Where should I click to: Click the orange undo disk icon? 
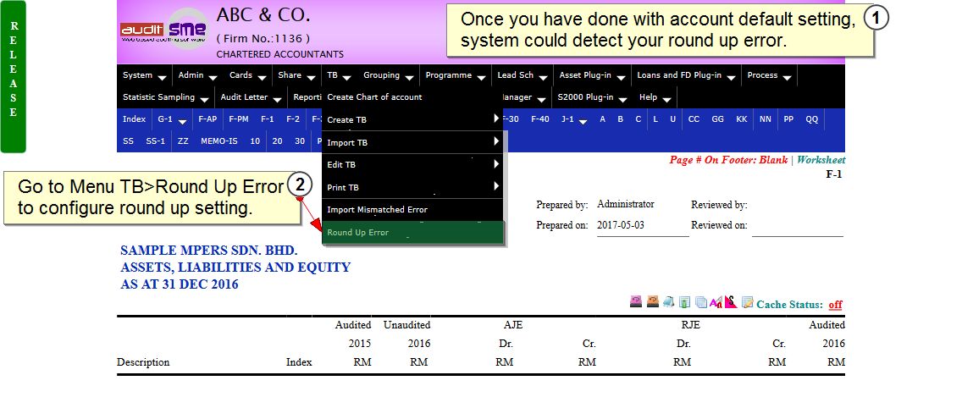[x=653, y=302]
